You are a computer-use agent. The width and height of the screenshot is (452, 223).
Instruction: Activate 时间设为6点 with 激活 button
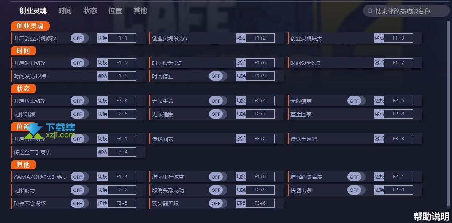coord(379,63)
